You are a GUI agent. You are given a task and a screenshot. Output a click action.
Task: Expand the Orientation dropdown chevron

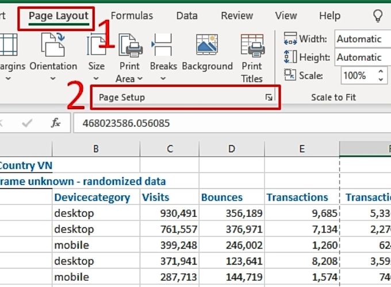(53, 79)
